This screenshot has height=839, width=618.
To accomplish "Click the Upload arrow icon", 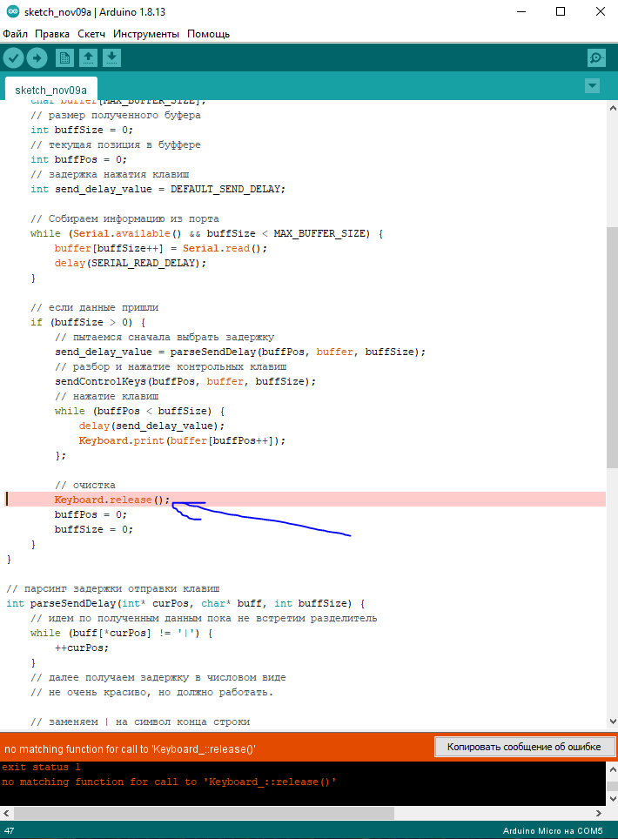I will tap(37, 58).
